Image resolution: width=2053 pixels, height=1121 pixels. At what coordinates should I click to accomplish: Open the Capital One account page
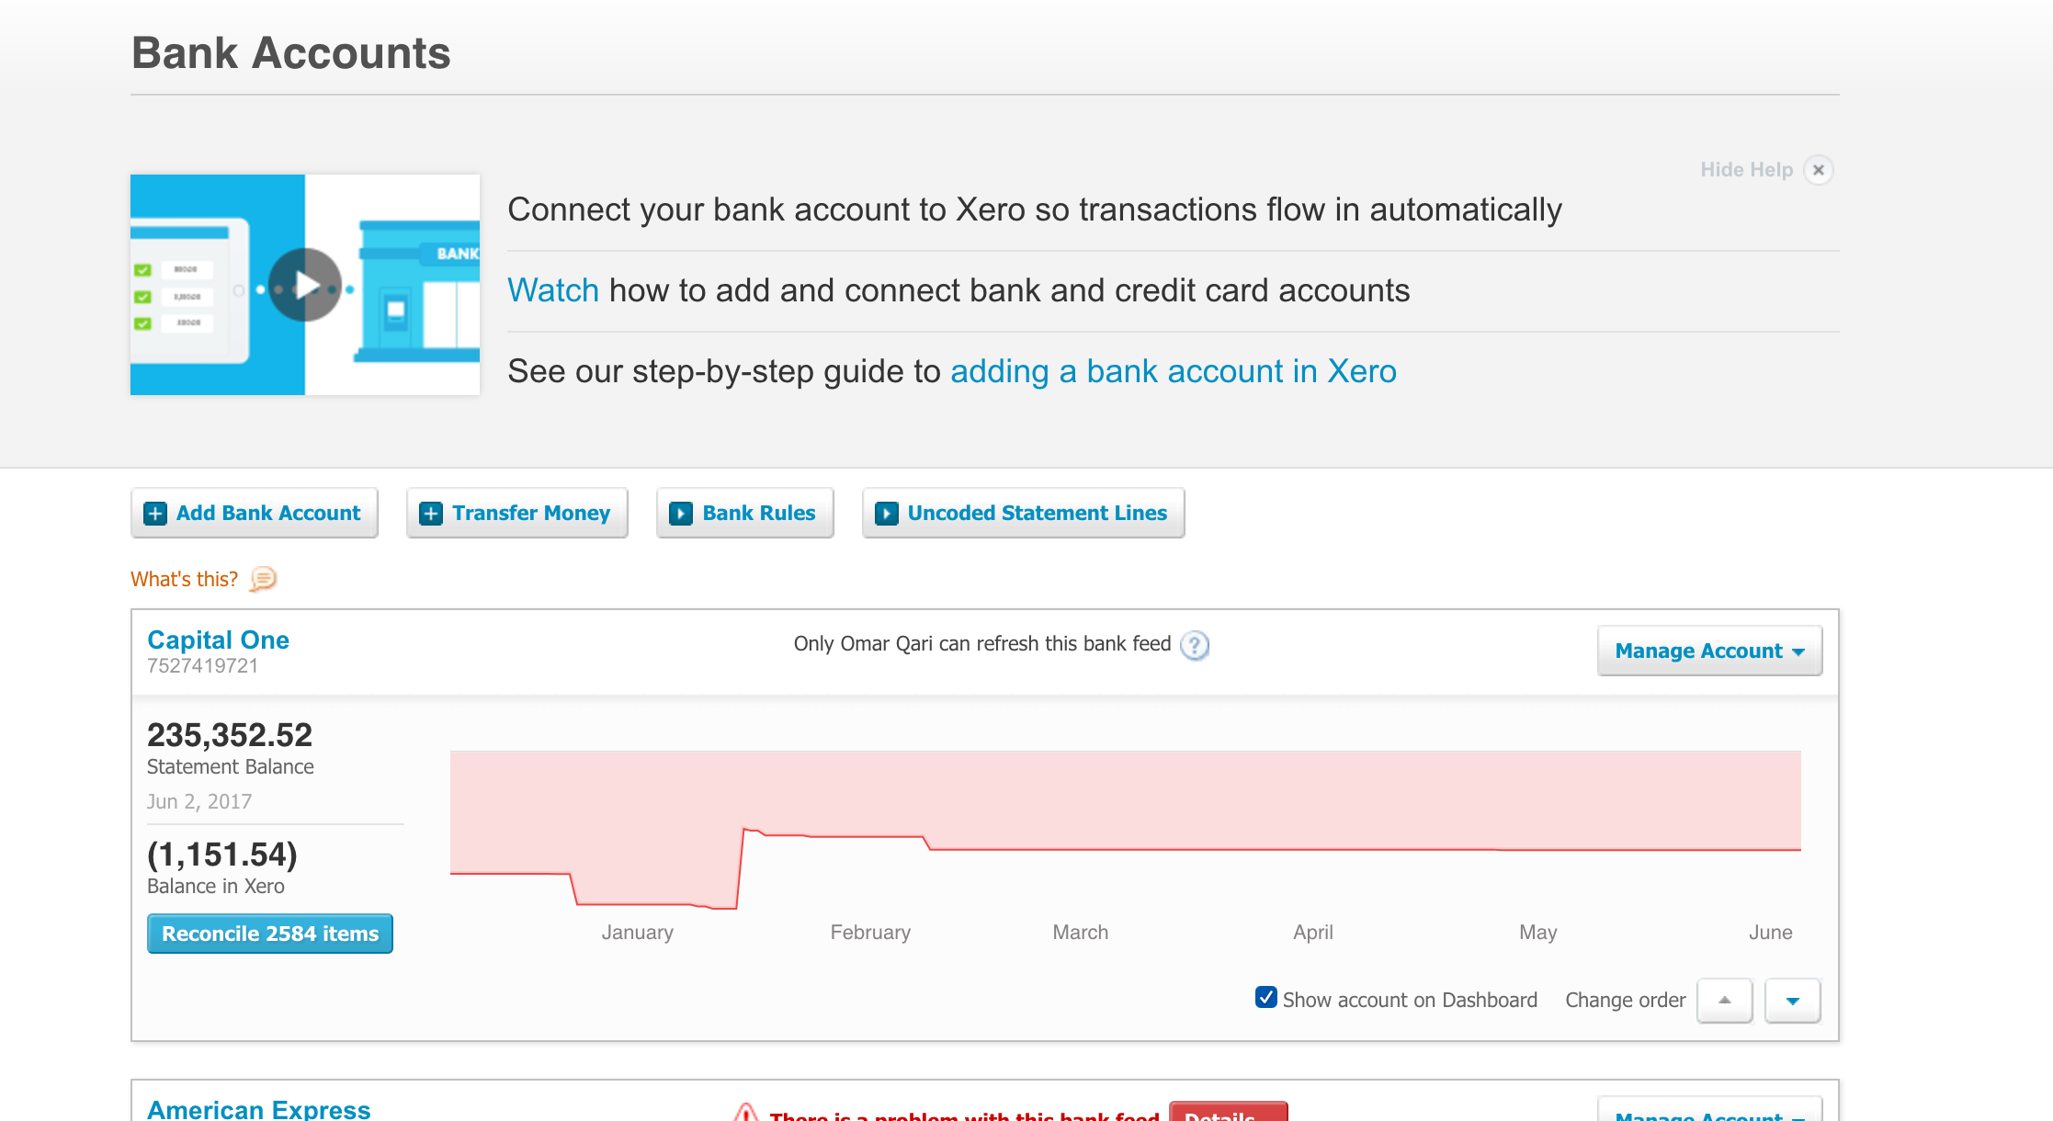218,640
